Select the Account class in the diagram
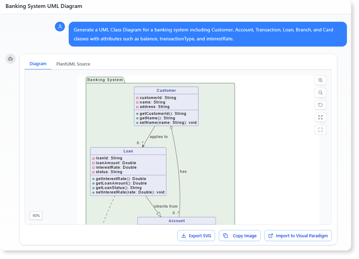 [177, 221]
